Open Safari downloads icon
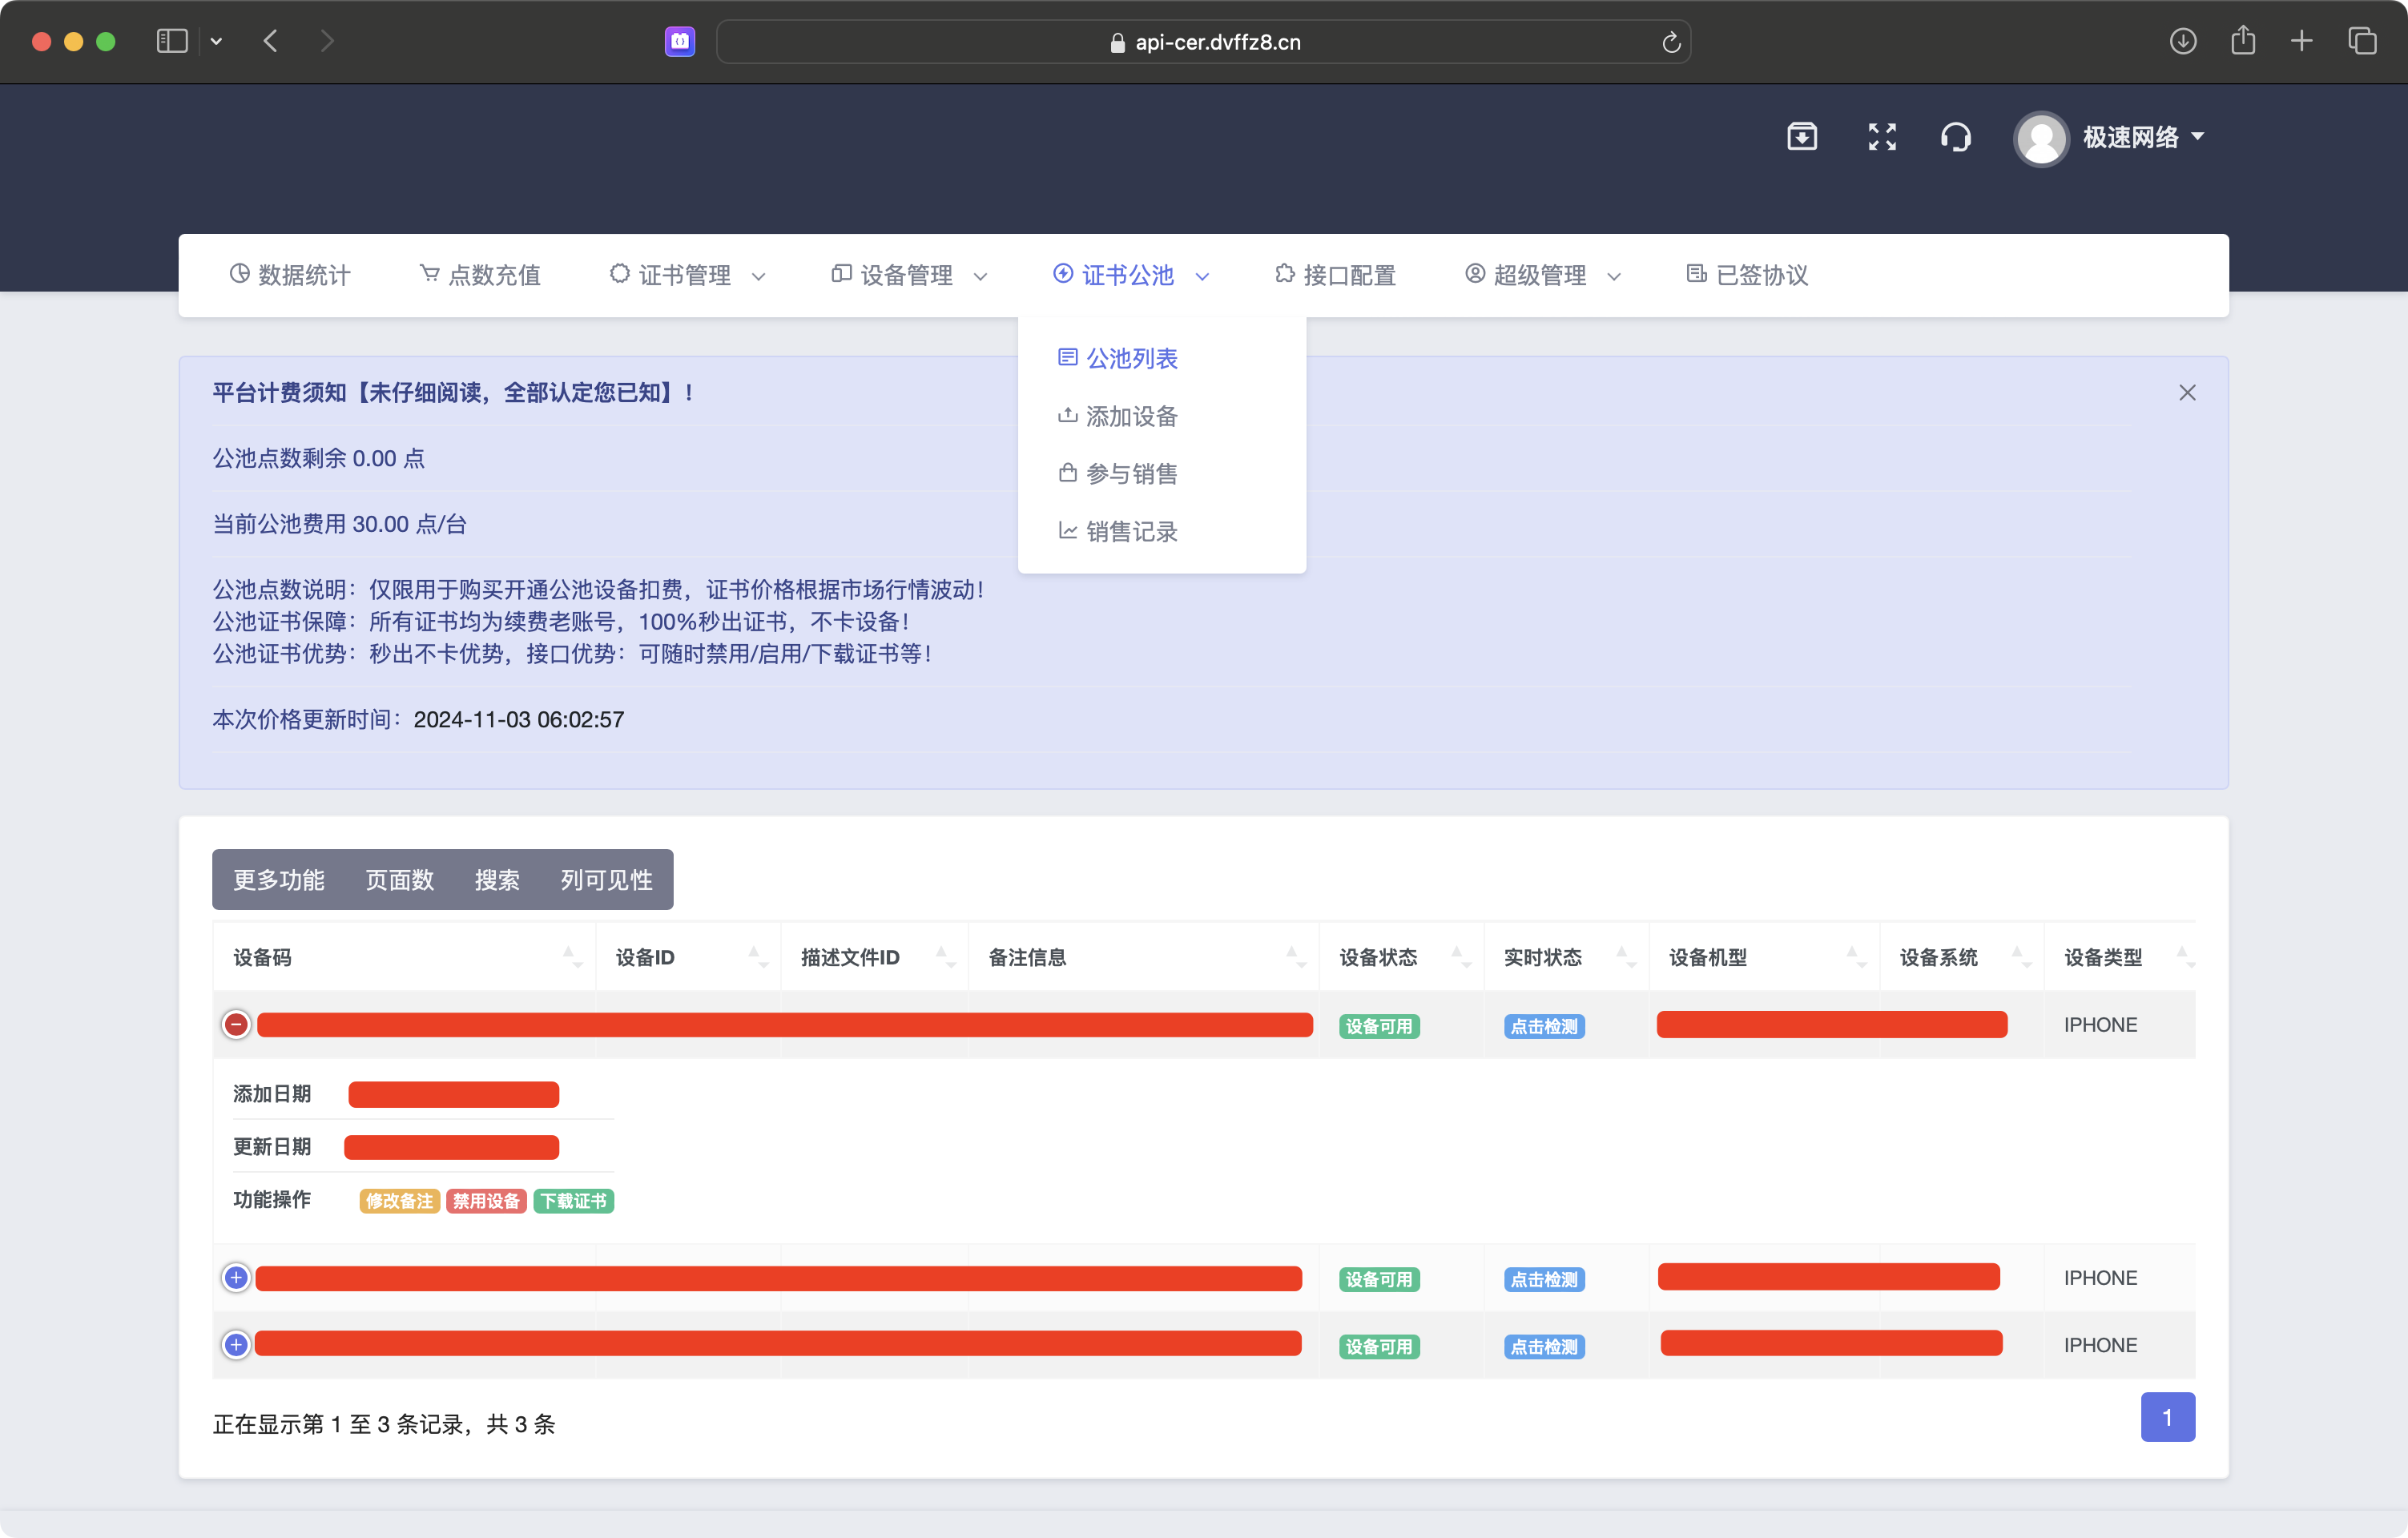Viewport: 2408px width, 1538px height. coord(2183,41)
